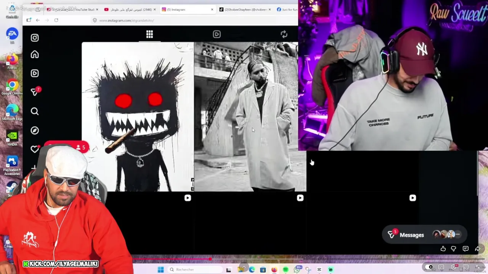Image resolution: width=488 pixels, height=274 pixels.
Task: Open Instagram search from the sidebar
Action: pyautogui.click(x=35, y=111)
